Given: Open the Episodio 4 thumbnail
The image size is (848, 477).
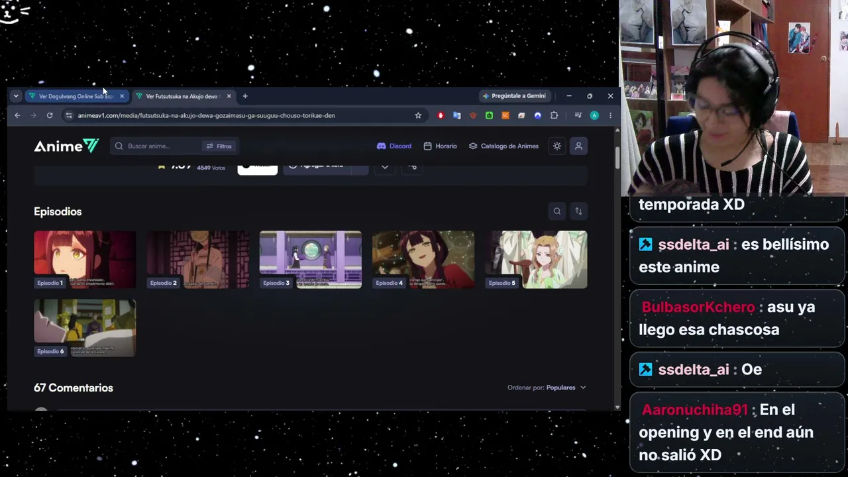Looking at the screenshot, I should [x=423, y=260].
